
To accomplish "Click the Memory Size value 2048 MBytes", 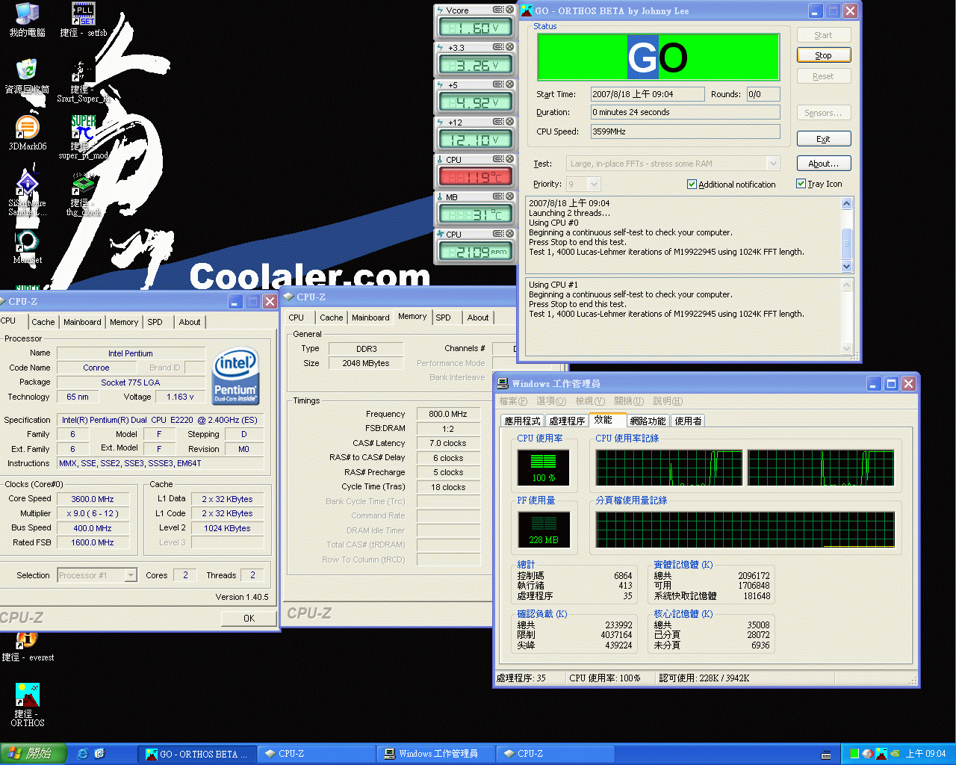I will click(x=366, y=364).
